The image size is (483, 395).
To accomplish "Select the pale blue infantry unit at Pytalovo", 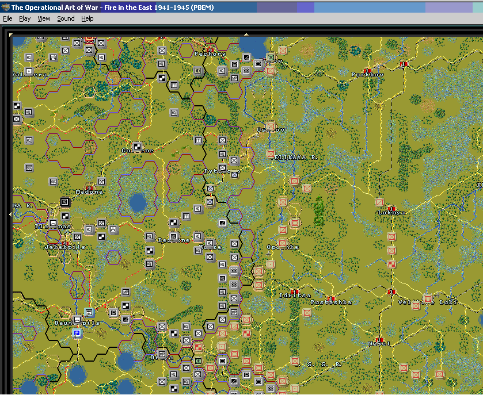I will [234, 174].
